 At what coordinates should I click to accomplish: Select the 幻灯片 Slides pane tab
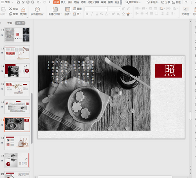pos(20,23)
